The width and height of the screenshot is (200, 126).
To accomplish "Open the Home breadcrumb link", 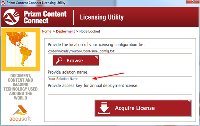I will (x=47, y=32).
